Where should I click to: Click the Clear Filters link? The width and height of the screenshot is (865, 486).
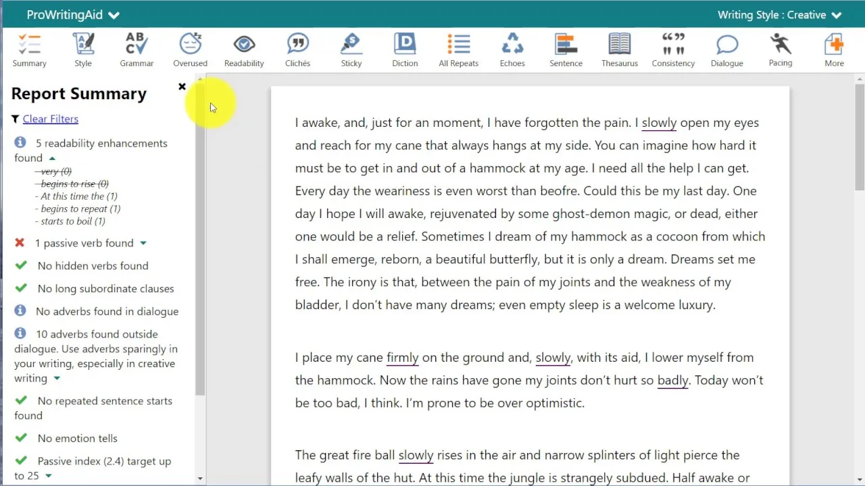tap(51, 119)
